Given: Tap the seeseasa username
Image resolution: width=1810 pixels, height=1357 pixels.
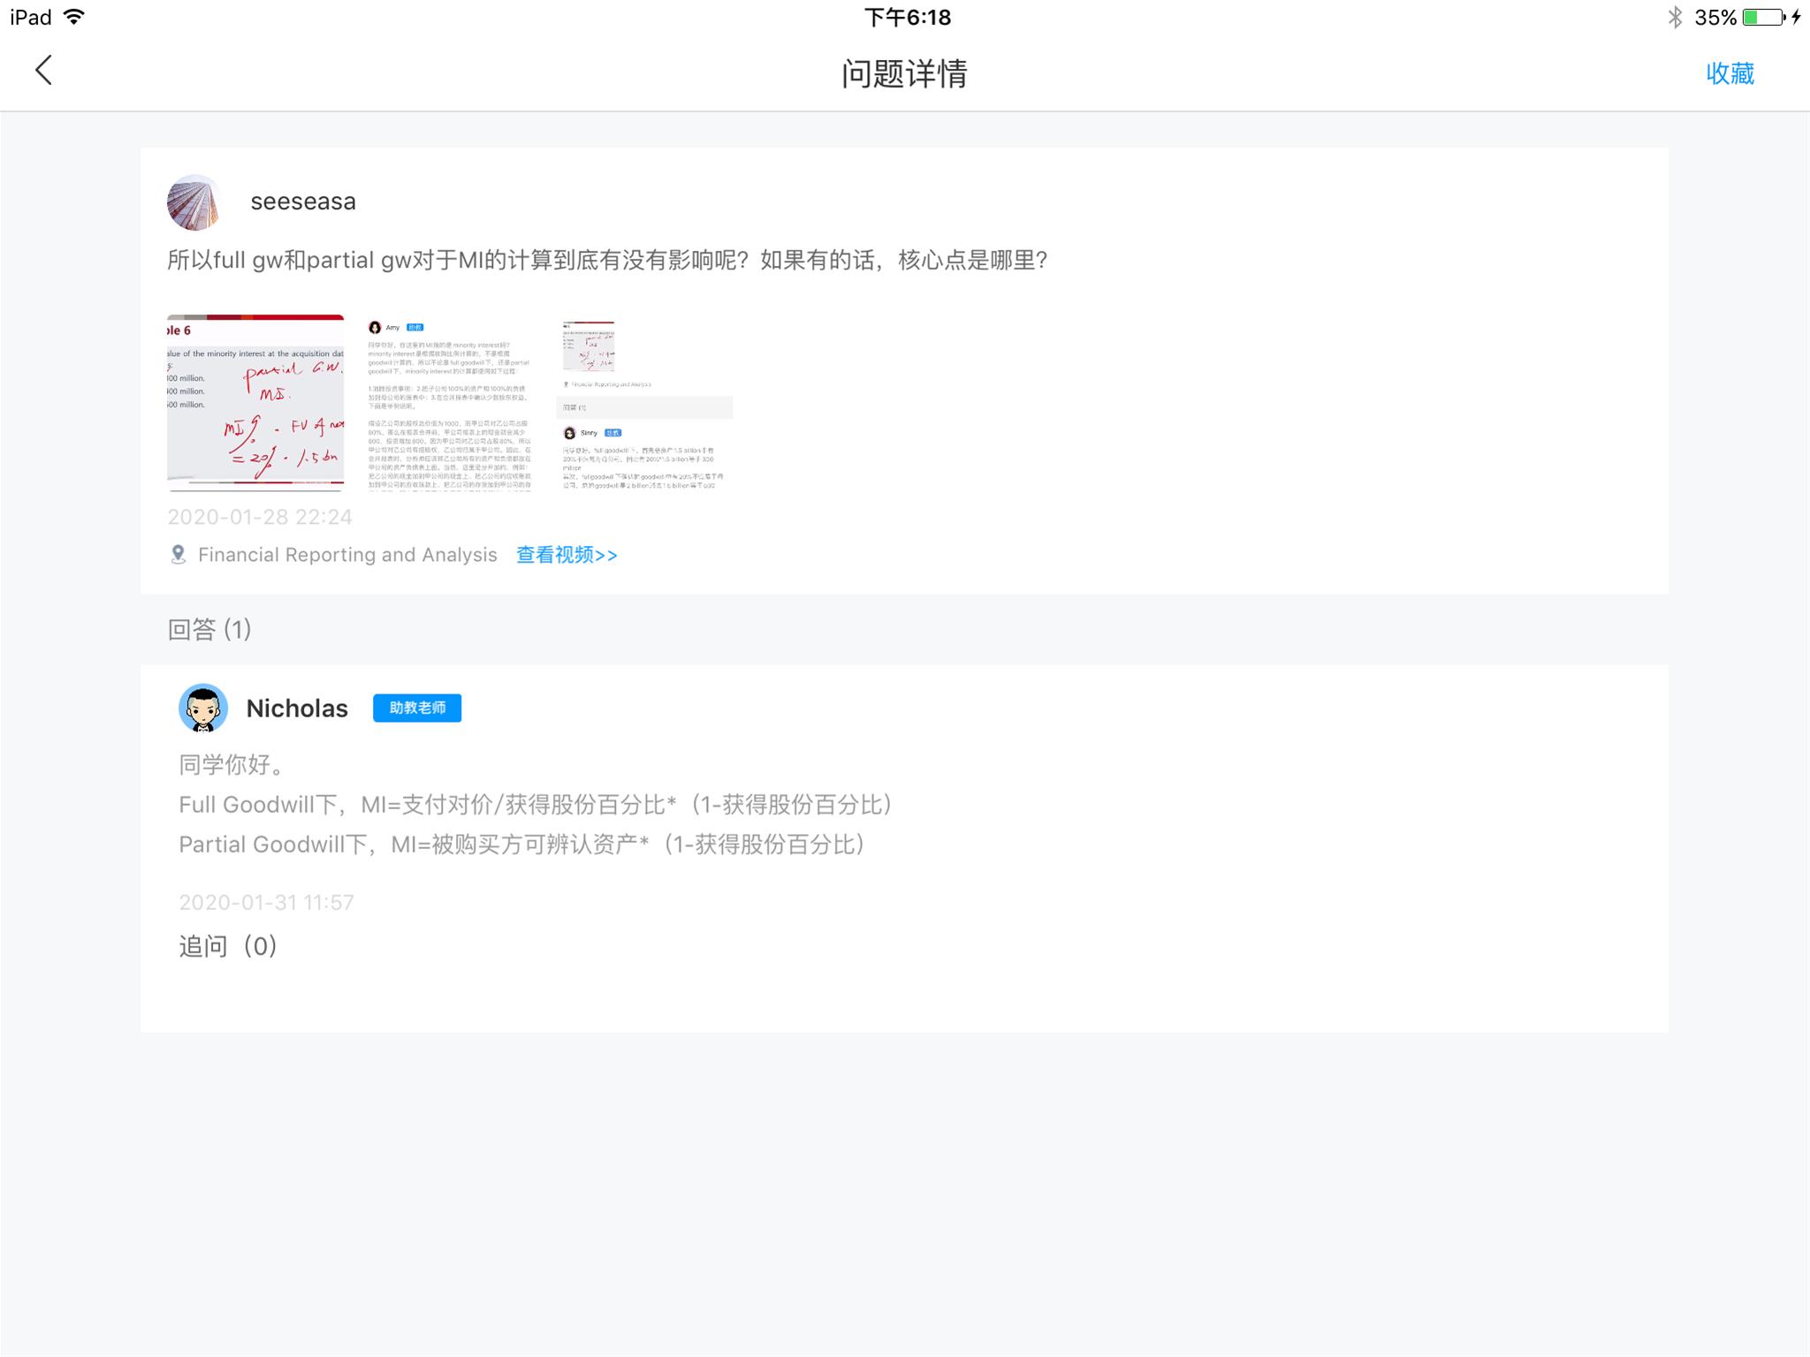Looking at the screenshot, I should coord(303,201).
